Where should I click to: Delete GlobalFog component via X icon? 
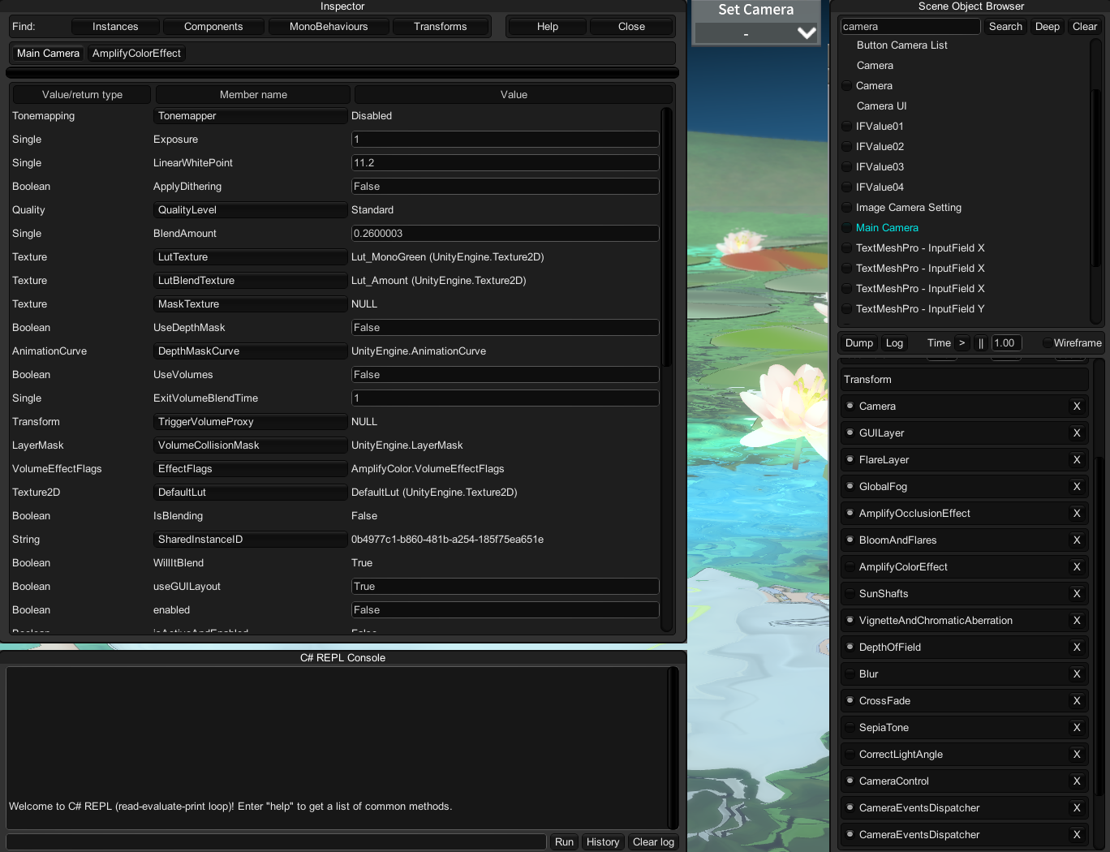pos(1077,486)
